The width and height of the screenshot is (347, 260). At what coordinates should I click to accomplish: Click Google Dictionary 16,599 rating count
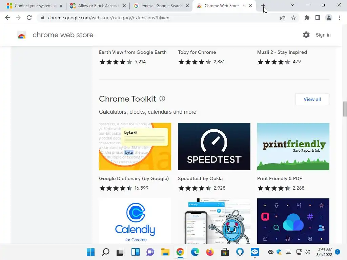pos(141,188)
